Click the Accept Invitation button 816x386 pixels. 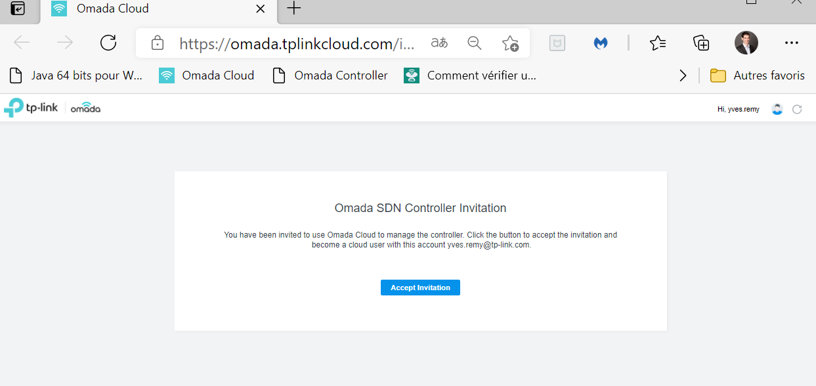point(420,288)
